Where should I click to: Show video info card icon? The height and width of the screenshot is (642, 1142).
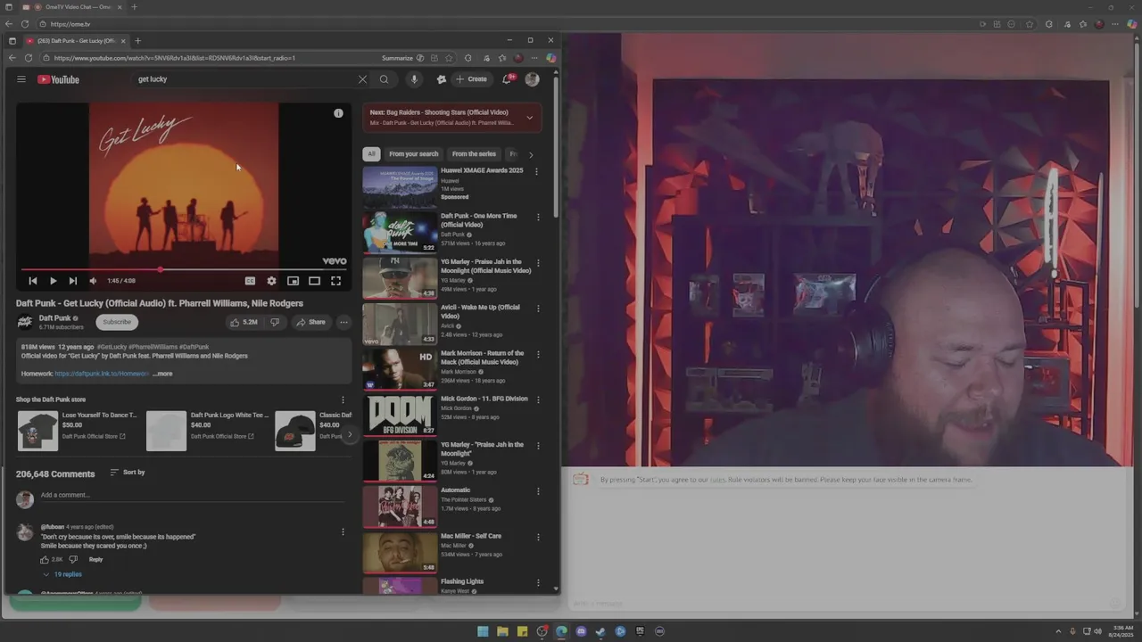[338, 113]
